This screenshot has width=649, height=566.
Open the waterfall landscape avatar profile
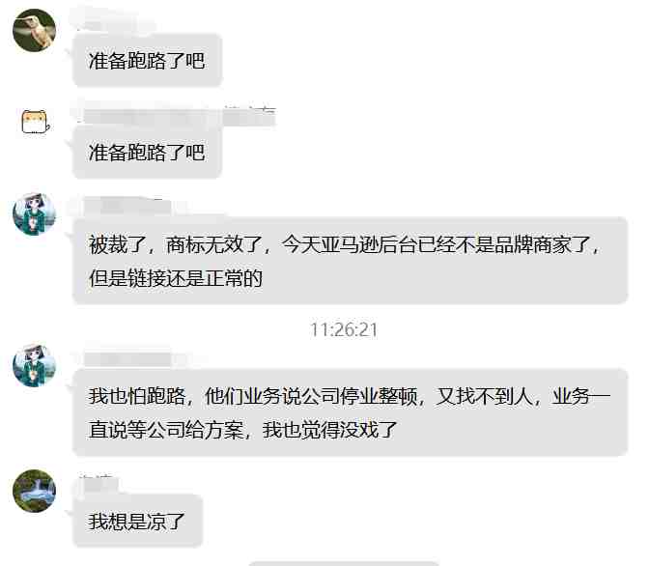point(35,491)
